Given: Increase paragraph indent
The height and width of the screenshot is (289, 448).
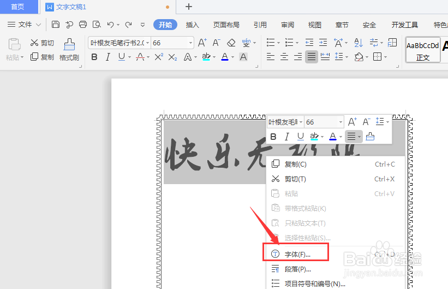Looking at the screenshot, I should (x=323, y=43).
